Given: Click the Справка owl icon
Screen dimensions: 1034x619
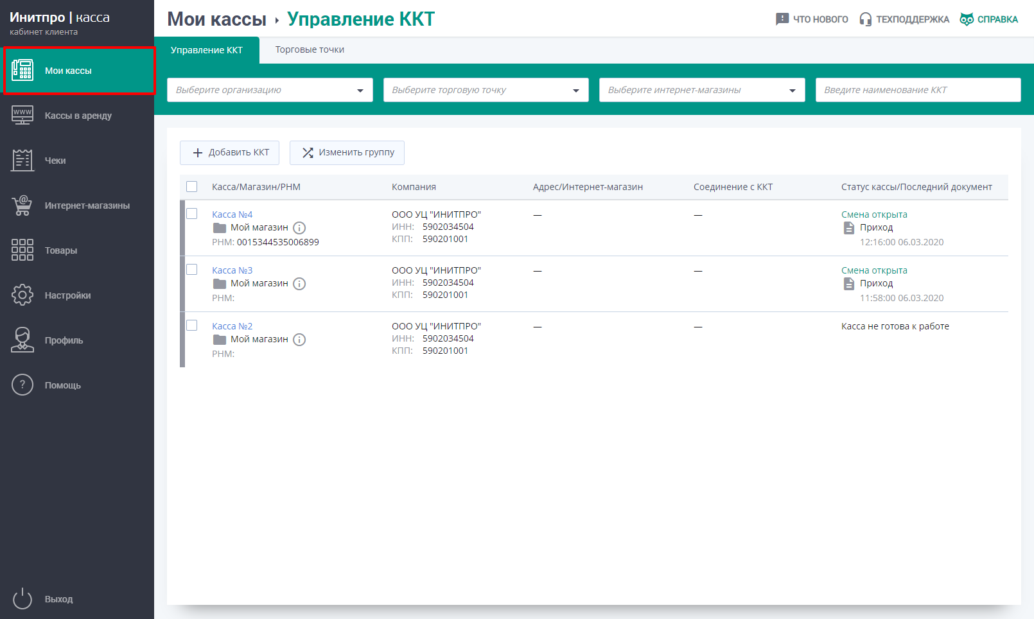Looking at the screenshot, I should tap(967, 19).
